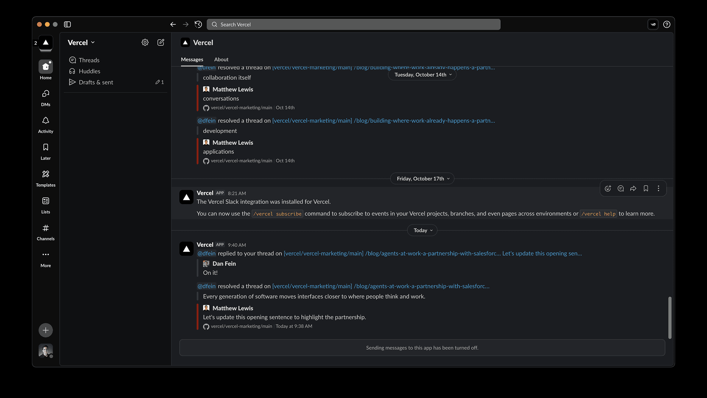Open workspace settings gear icon
The height and width of the screenshot is (398, 707).
pos(145,42)
